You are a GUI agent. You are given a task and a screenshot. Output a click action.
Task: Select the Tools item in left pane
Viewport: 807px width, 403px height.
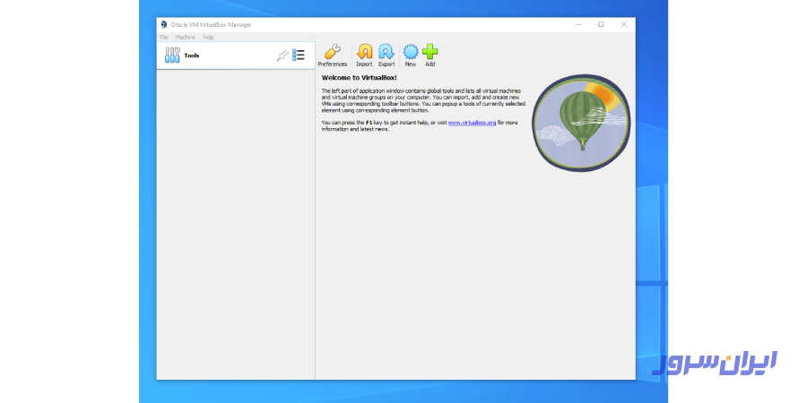tap(236, 56)
